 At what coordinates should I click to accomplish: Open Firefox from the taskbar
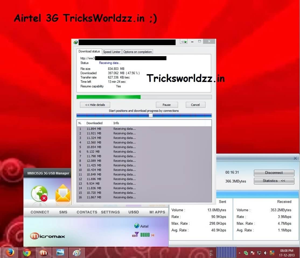pos(10,253)
